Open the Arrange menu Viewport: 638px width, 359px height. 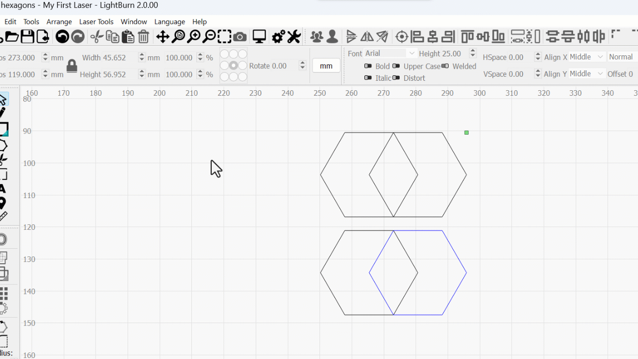59,21
